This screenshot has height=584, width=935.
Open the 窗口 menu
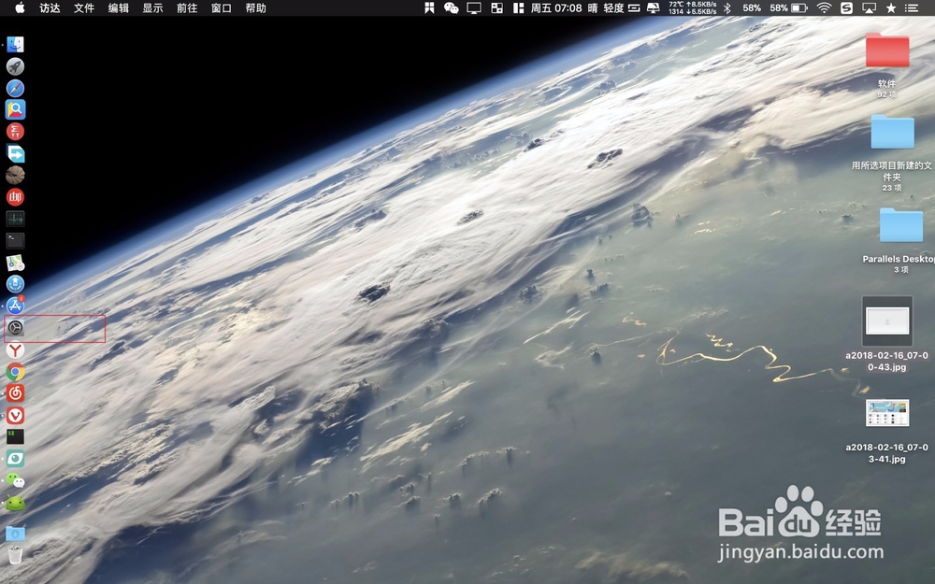point(222,7)
